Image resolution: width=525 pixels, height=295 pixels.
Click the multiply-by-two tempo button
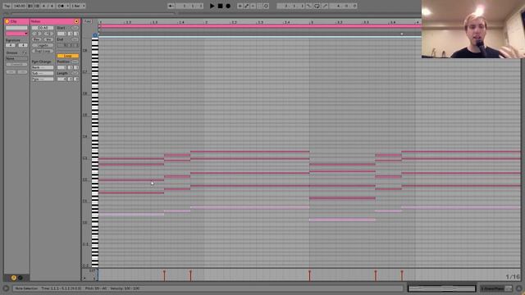(x=48, y=34)
